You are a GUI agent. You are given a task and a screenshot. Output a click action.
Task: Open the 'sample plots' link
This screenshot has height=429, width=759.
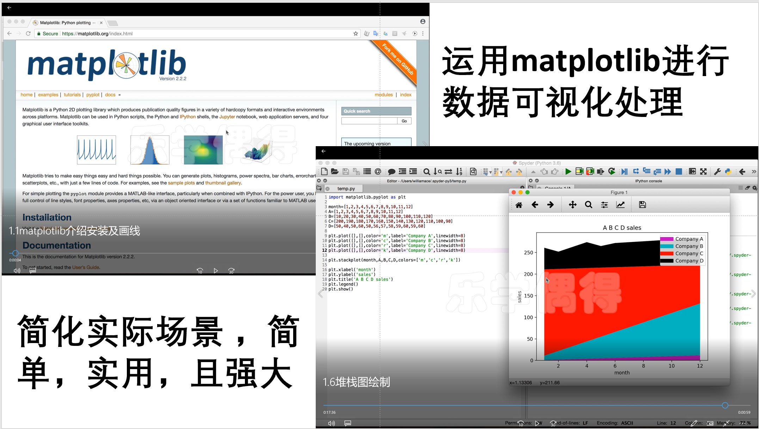(181, 183)
